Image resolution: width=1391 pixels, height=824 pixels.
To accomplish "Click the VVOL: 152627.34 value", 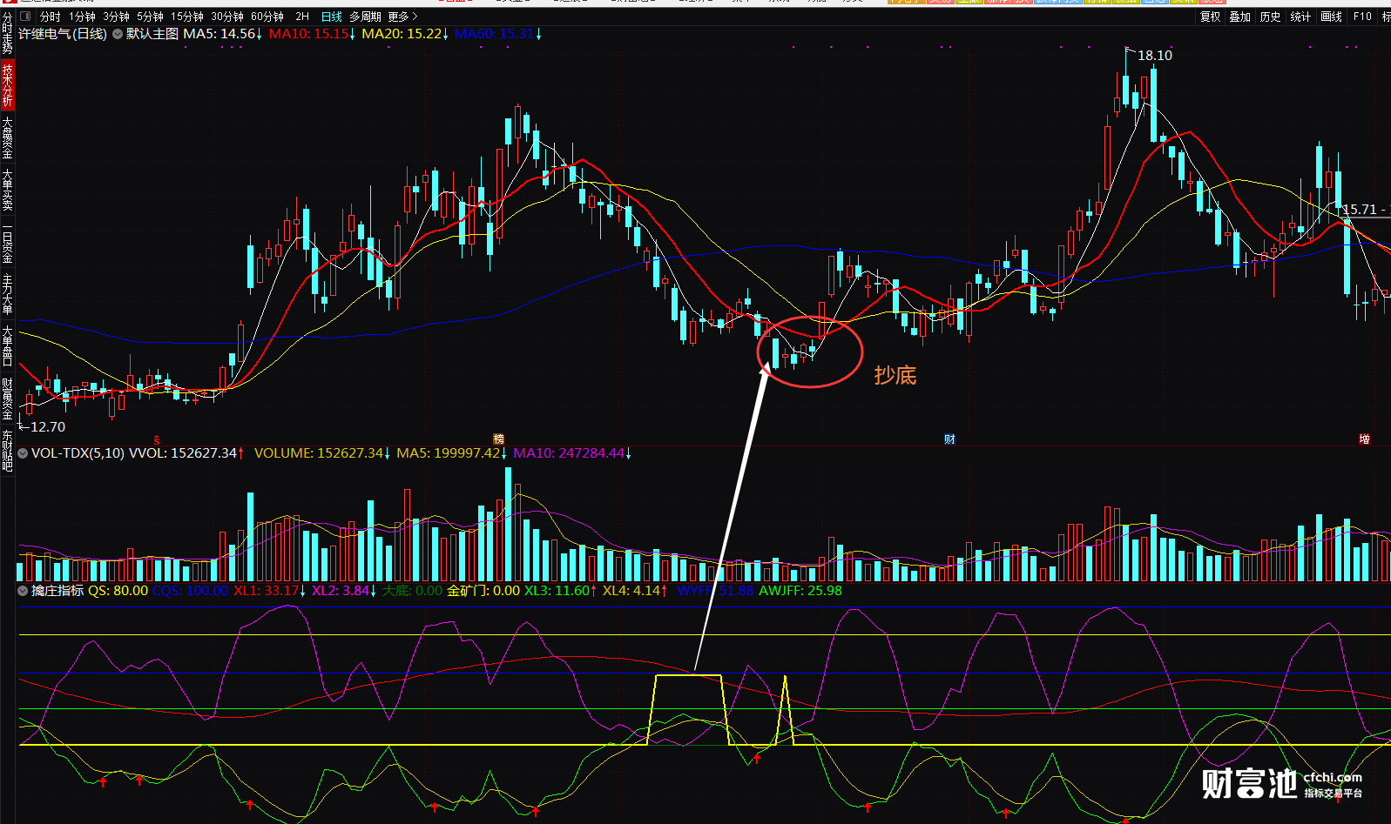I will pyautogui.click(x=183, y=453).
